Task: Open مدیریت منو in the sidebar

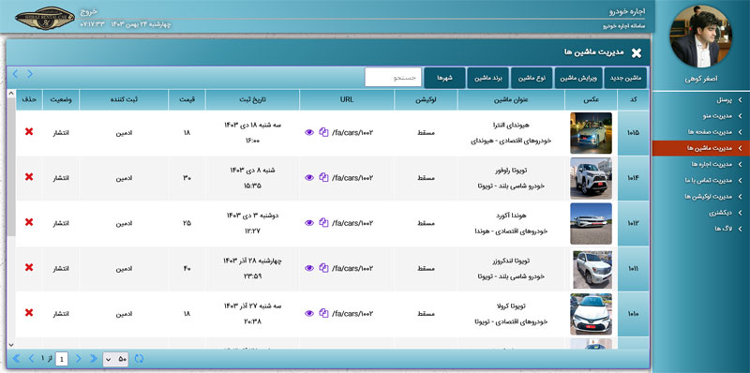Action: pyautogui.click(x=700, y=115)
